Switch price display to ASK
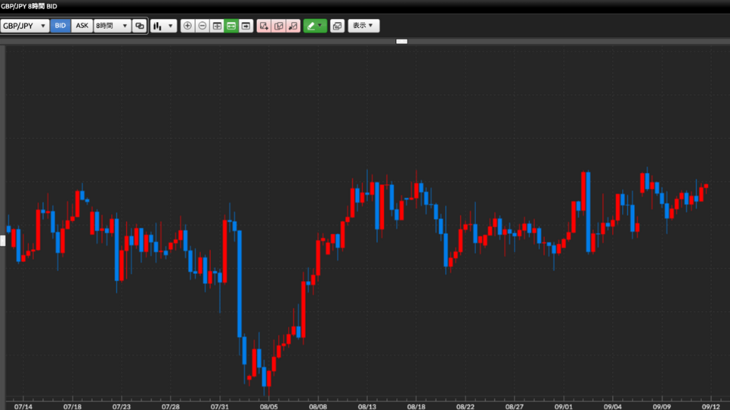 point(82,26)
